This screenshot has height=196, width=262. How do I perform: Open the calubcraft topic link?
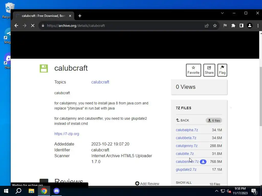[100, 82]
